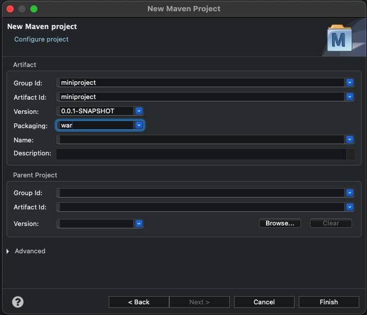367x315 pixels.
Task: Open the Artifact Group Id dropdown arrow
Action: (x=350, y=82)
